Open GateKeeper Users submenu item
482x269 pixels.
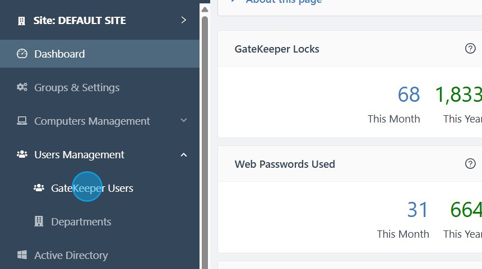click(x=92, y=188)
